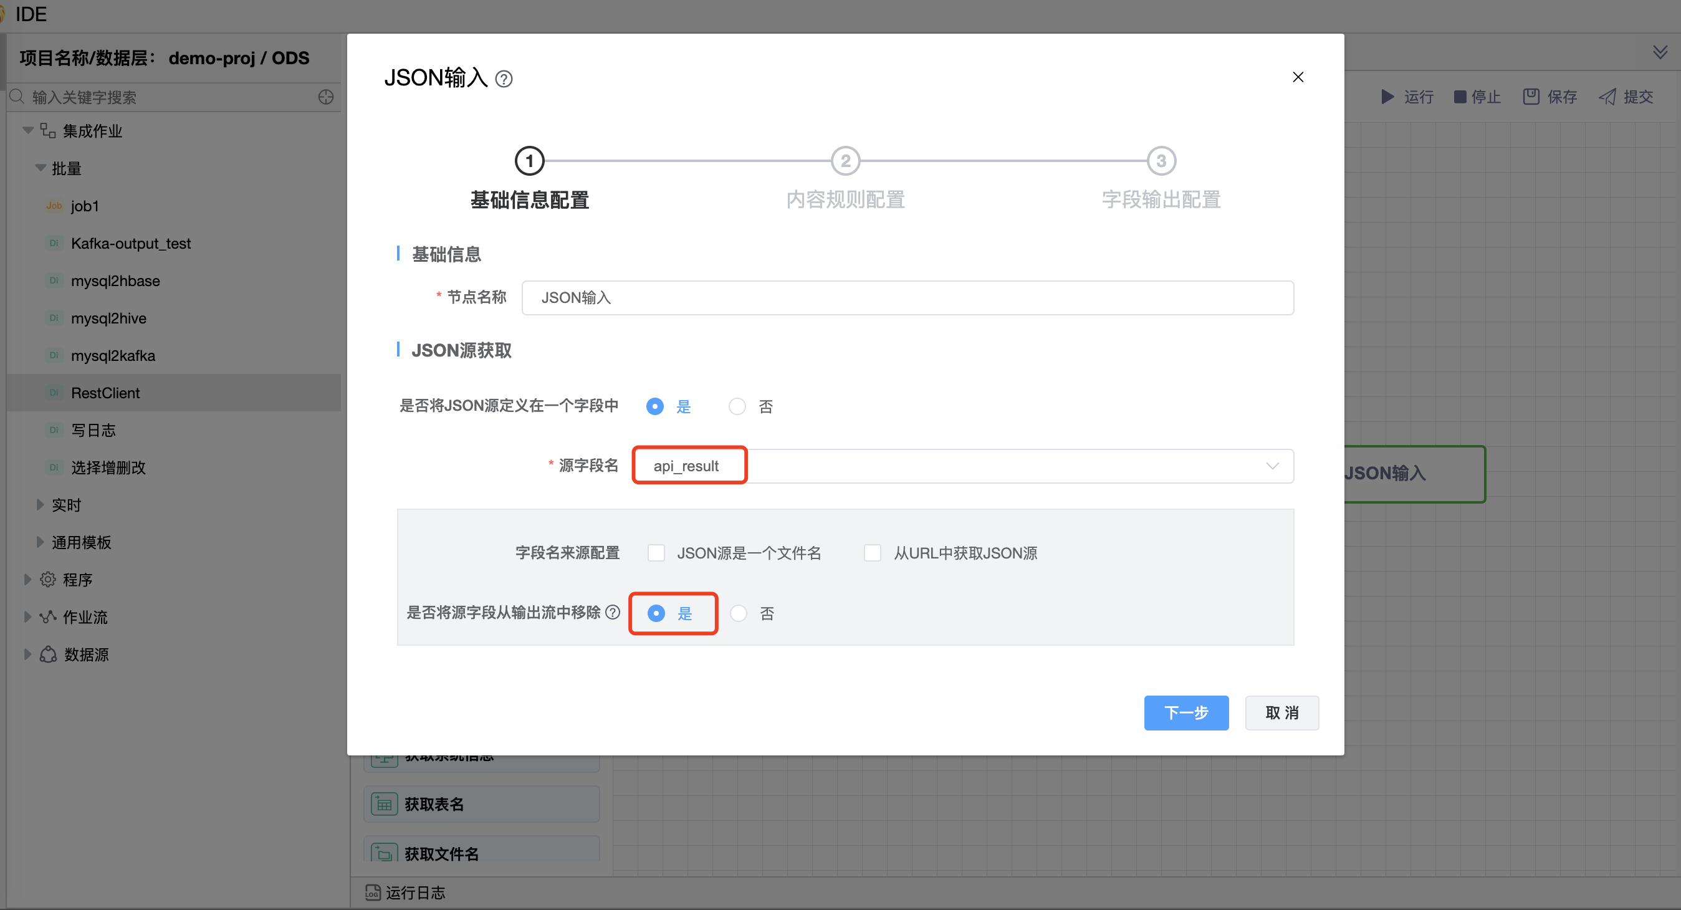Click the locate icon in the search bar

(x=326, y=97)
